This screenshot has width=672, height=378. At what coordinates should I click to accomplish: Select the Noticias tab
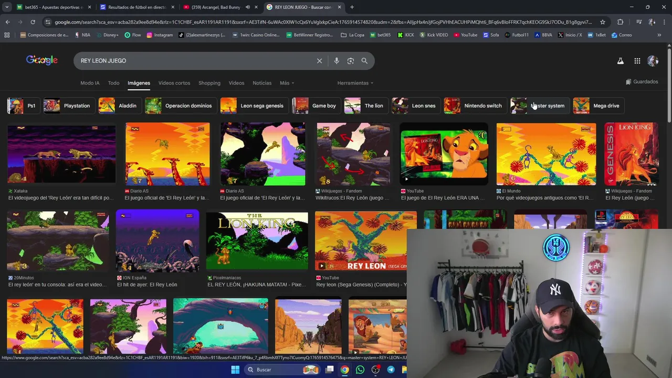[x=262, y=83]
